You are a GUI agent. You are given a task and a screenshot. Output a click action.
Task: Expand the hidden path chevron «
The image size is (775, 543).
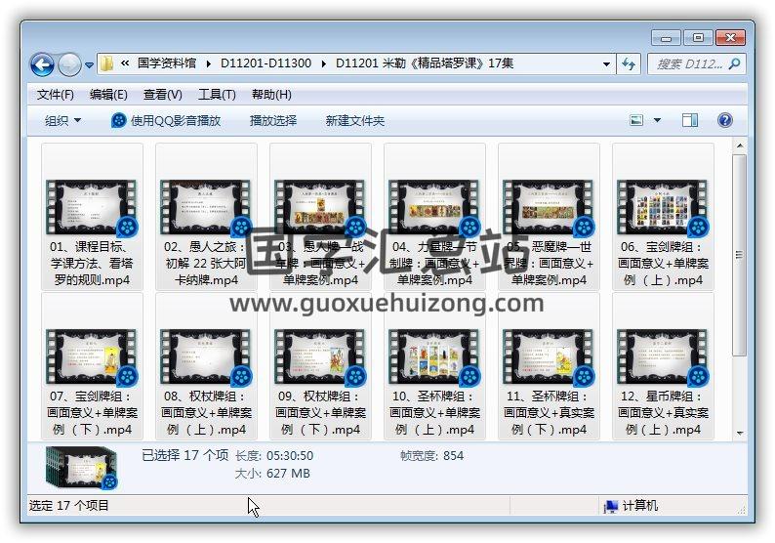tap(125, 63)
